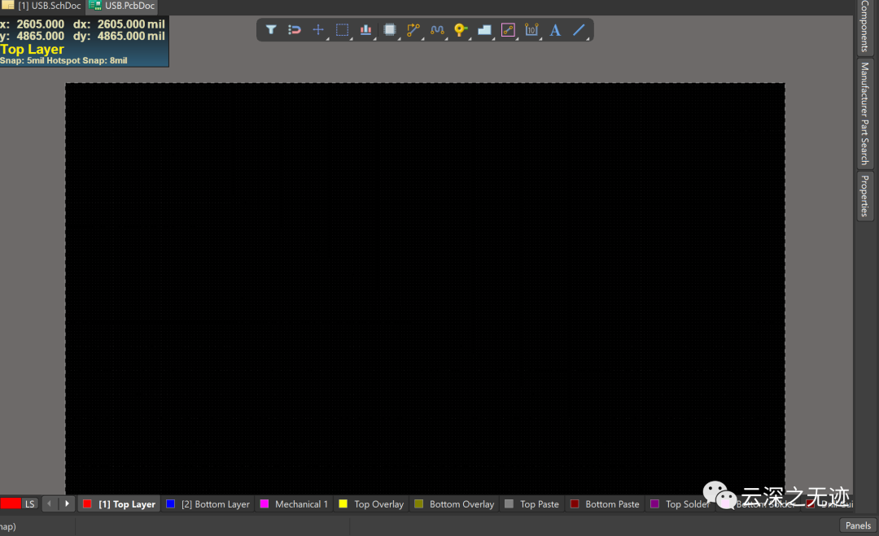The image size is (879, 536).
Task: Activate the interactive routing tool
Action: [413, 29]
